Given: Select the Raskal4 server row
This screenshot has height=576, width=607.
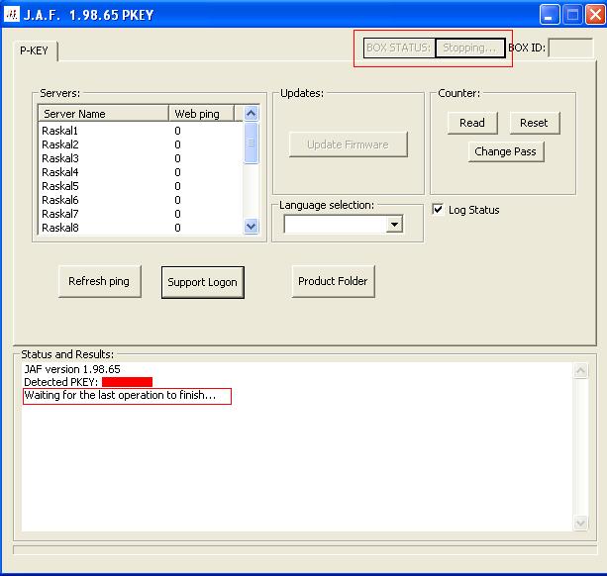Looking at the screenshot, I should tap(141, 172).
